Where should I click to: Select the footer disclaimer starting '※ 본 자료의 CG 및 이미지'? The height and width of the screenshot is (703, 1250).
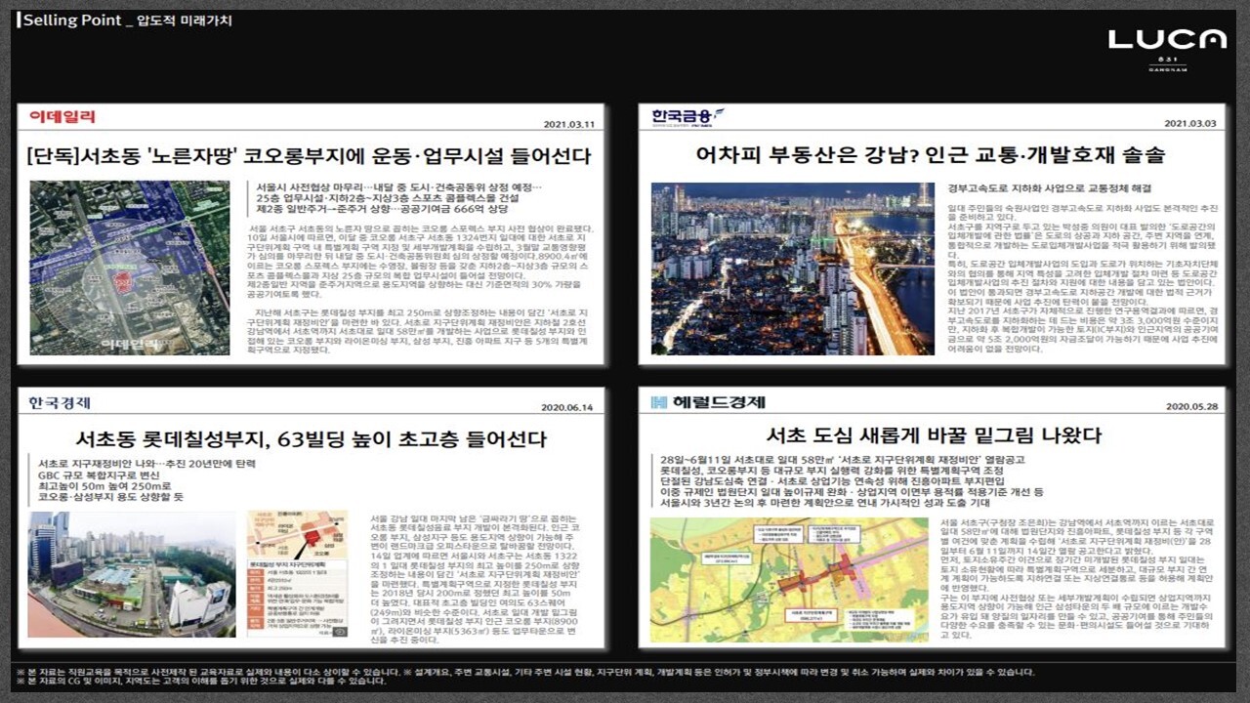201,681
